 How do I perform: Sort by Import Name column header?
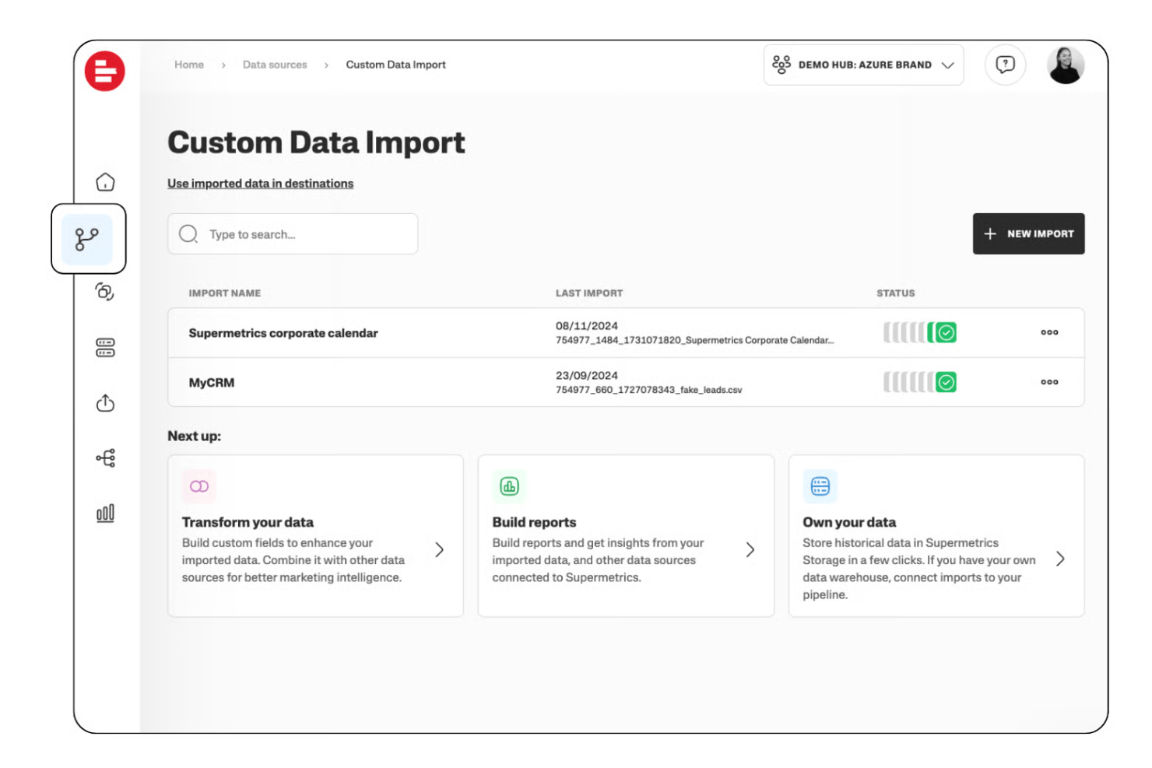[225, 293]
